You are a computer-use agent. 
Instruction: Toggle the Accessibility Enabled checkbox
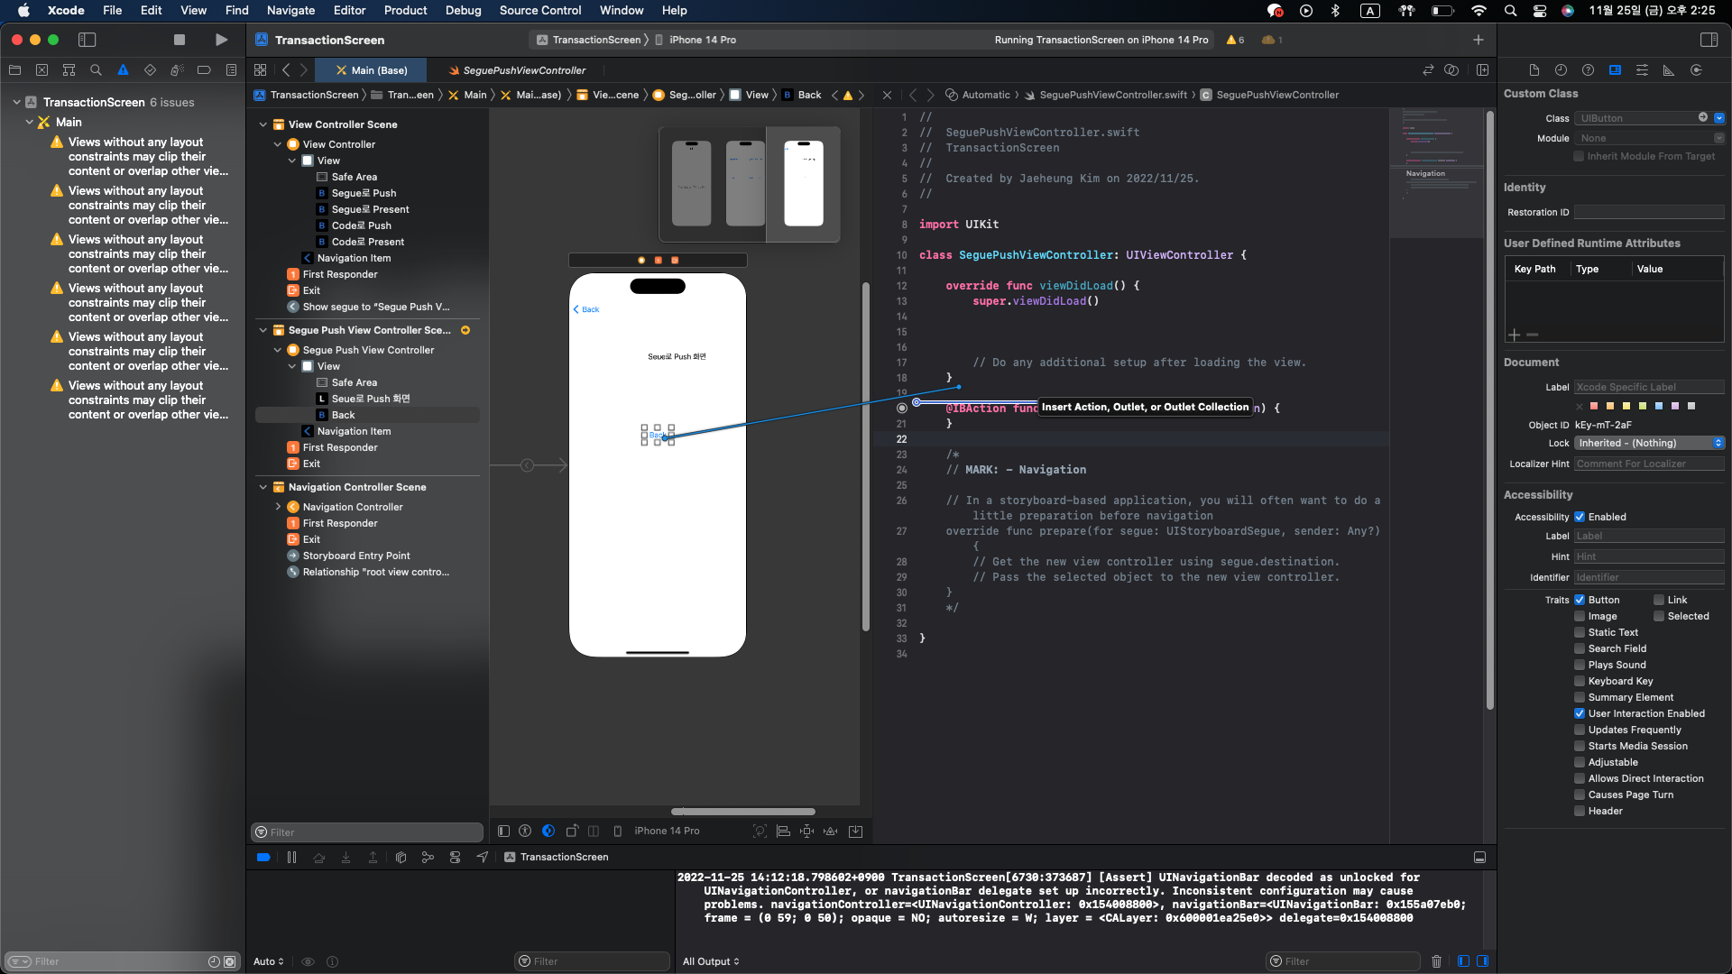(x=1580, y=518)
